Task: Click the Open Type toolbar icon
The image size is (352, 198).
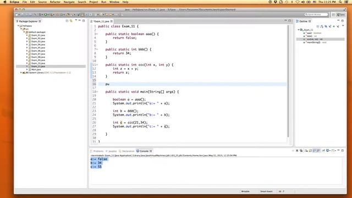Action: [68, 15]
